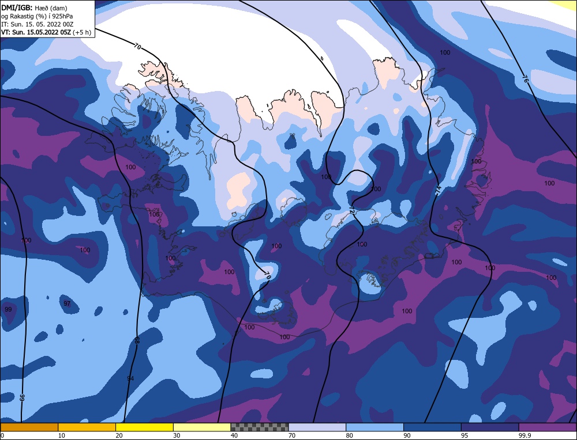
Task: Click the lavender 70–80 legend swatch
Action: [317, 427]
